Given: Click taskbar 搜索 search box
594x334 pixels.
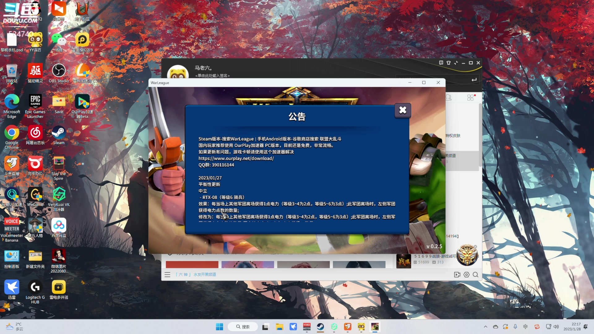Looking at the screenshot, I should [243, 327].
